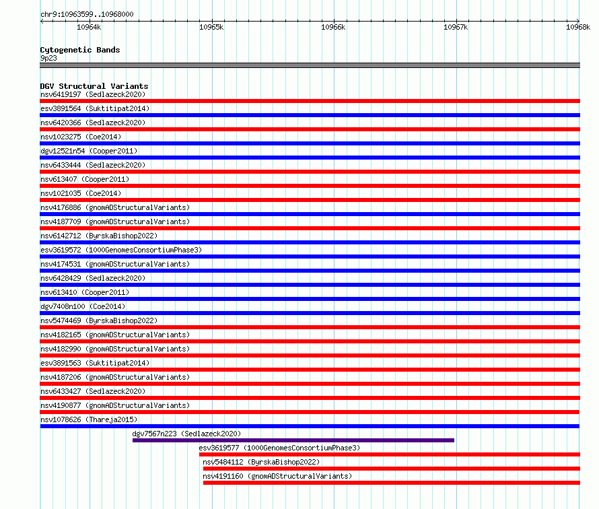
Task: Select the nsv6433444 (Sedlazeck2020) label
Action: click(93, 165)
